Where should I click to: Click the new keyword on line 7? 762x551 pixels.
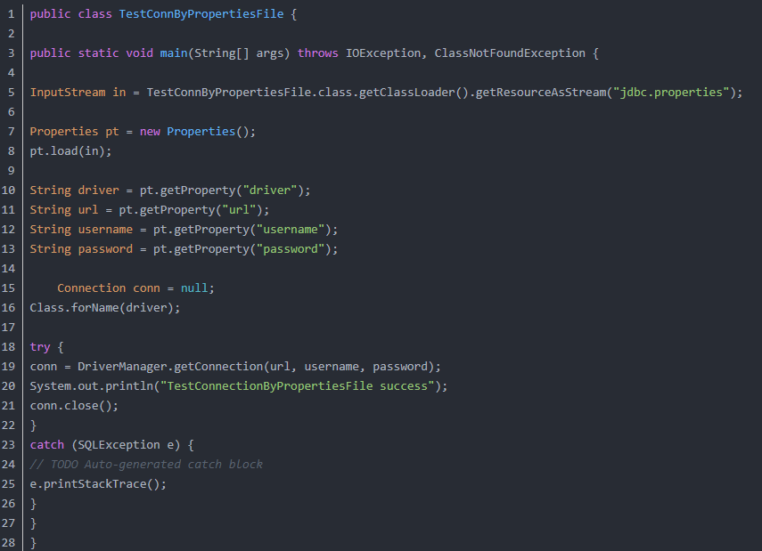(150, 132)
